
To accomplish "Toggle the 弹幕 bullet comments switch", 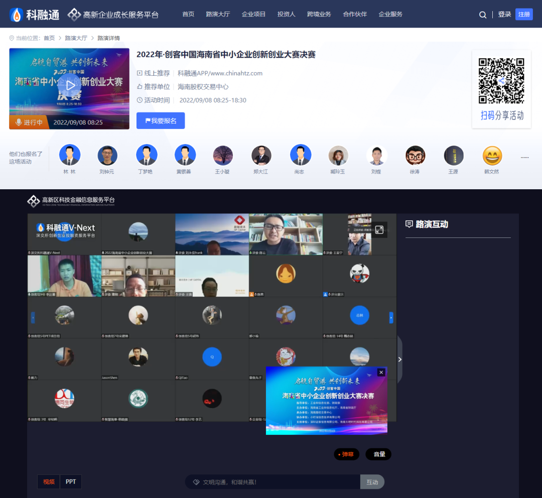I will [347, 454].
